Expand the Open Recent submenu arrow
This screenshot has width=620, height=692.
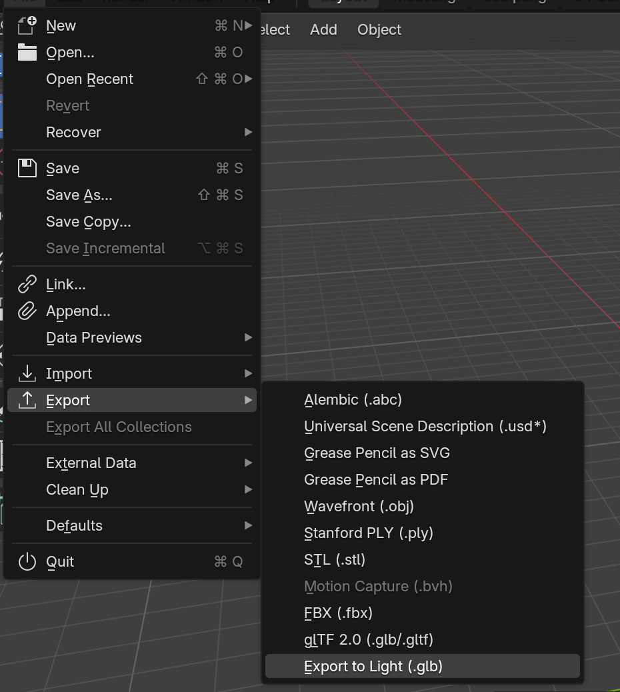[249, 79]
